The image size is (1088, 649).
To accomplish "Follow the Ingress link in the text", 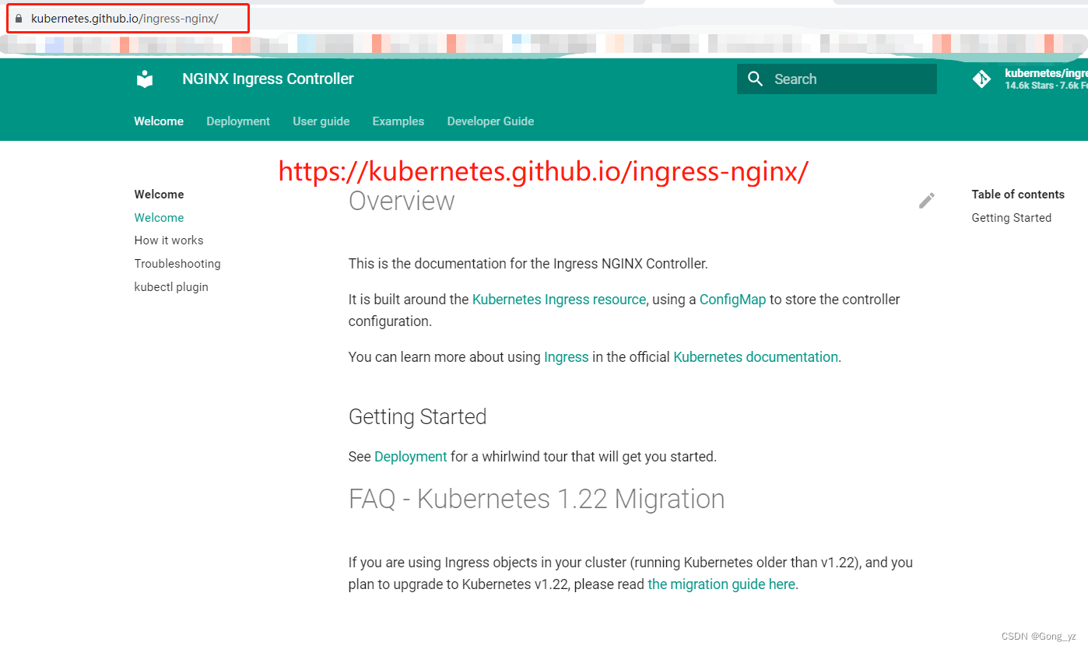I will 567,357.
